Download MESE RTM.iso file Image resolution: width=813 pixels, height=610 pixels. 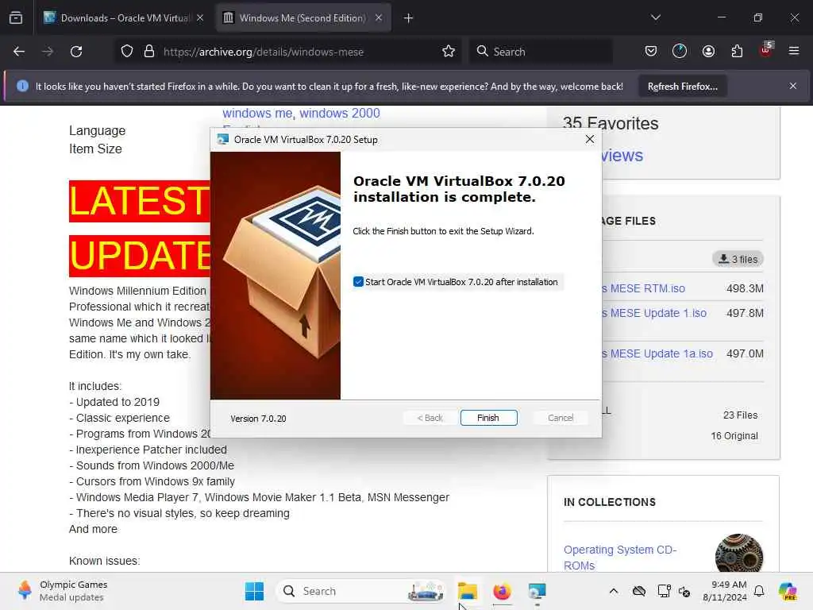point(643,288)
